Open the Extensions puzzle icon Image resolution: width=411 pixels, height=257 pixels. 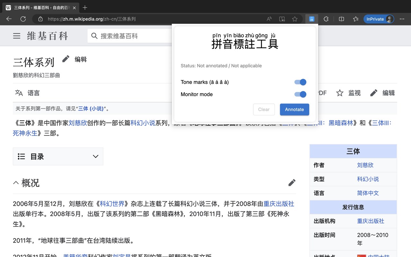[326, 19]
